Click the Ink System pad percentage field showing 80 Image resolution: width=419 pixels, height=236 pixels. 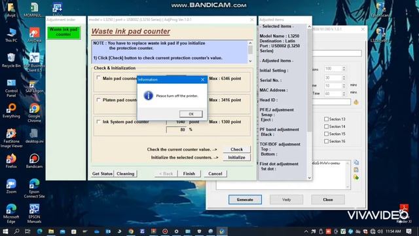[x=176, y=130]
